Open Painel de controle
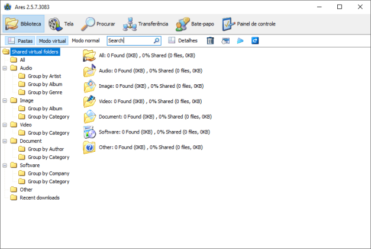This screenshot has height=249, width=371. (x=249, y=24)
